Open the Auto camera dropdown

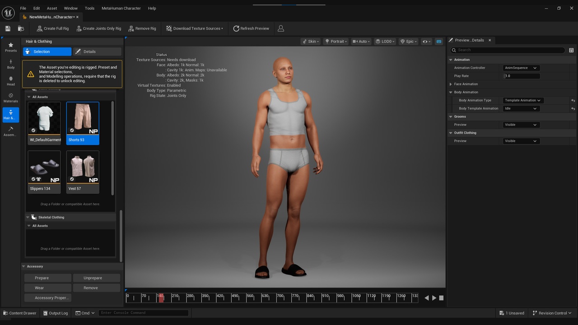(x=361, y=42)
